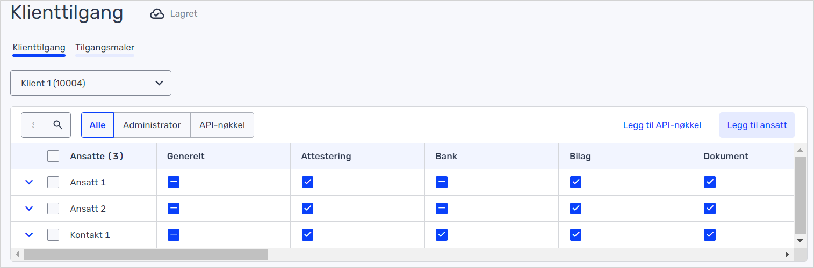This screenshot has width=814, height=268.
Task: Expand the Ansatt 2 row
Action: (29, 209)
